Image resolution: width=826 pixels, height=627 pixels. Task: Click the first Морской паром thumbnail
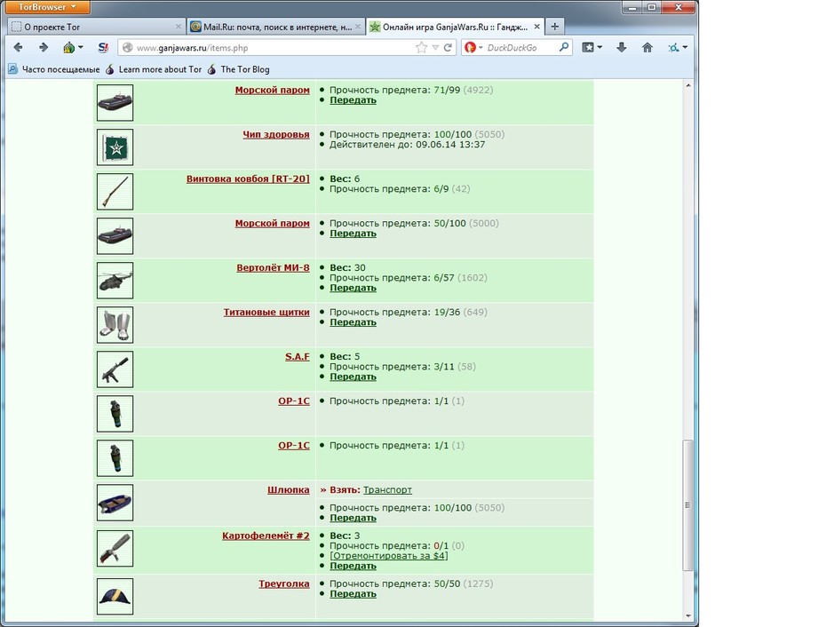pyautogui.click(x=115, y=102)
